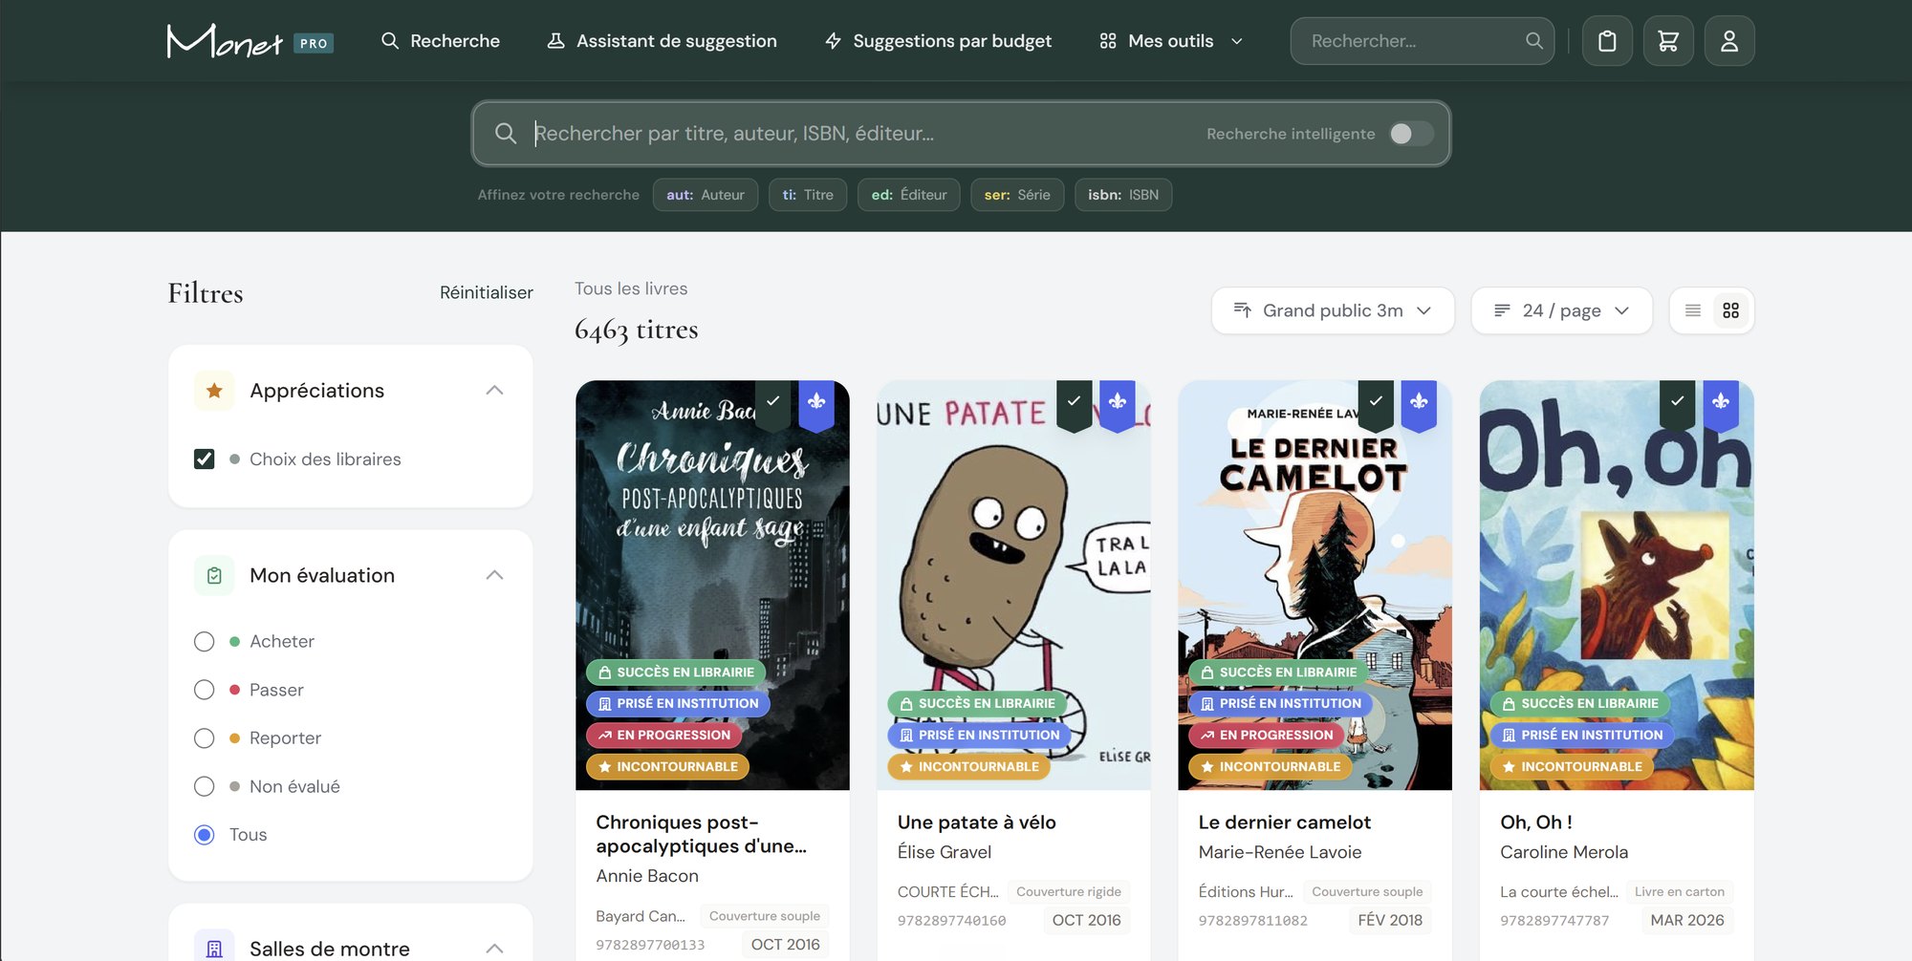The image size is (1912, 961).
Task: Click magnifier icon in top Rechercher box
Action: [x=1533, y=41]
